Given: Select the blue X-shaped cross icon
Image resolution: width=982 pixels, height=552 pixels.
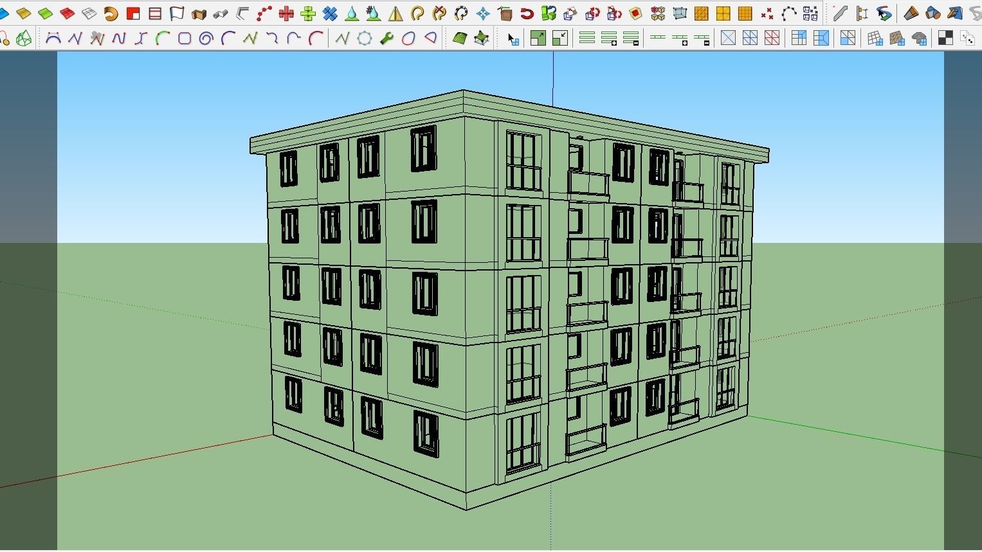Looking at the screenshot, I should 330,13.
